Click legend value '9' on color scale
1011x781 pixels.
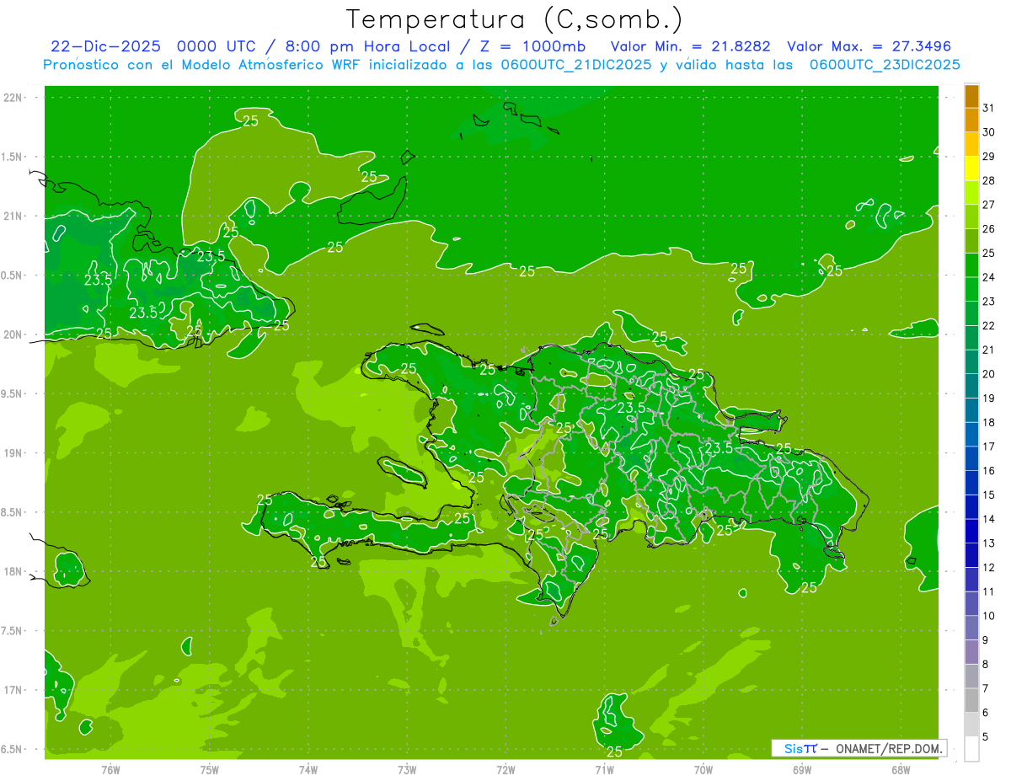[986, 640]
